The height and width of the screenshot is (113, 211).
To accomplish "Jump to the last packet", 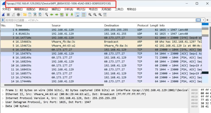I will click(72, 15).
